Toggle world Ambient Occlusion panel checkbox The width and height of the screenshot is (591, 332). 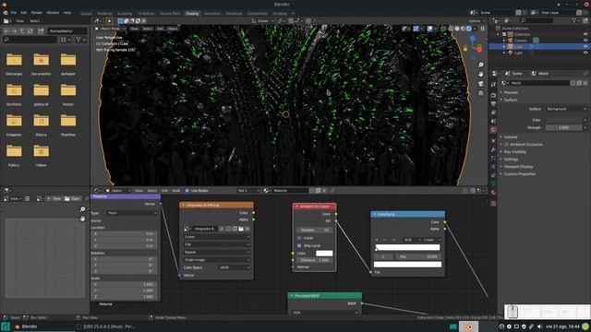507,145
